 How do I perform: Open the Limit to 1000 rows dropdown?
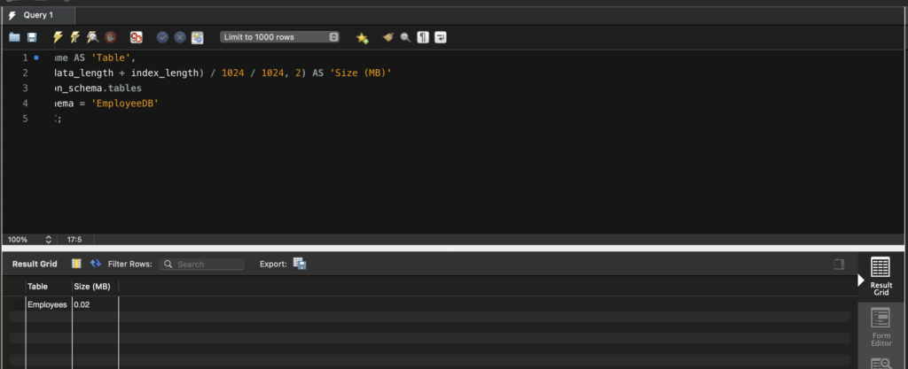pos(279,37)
